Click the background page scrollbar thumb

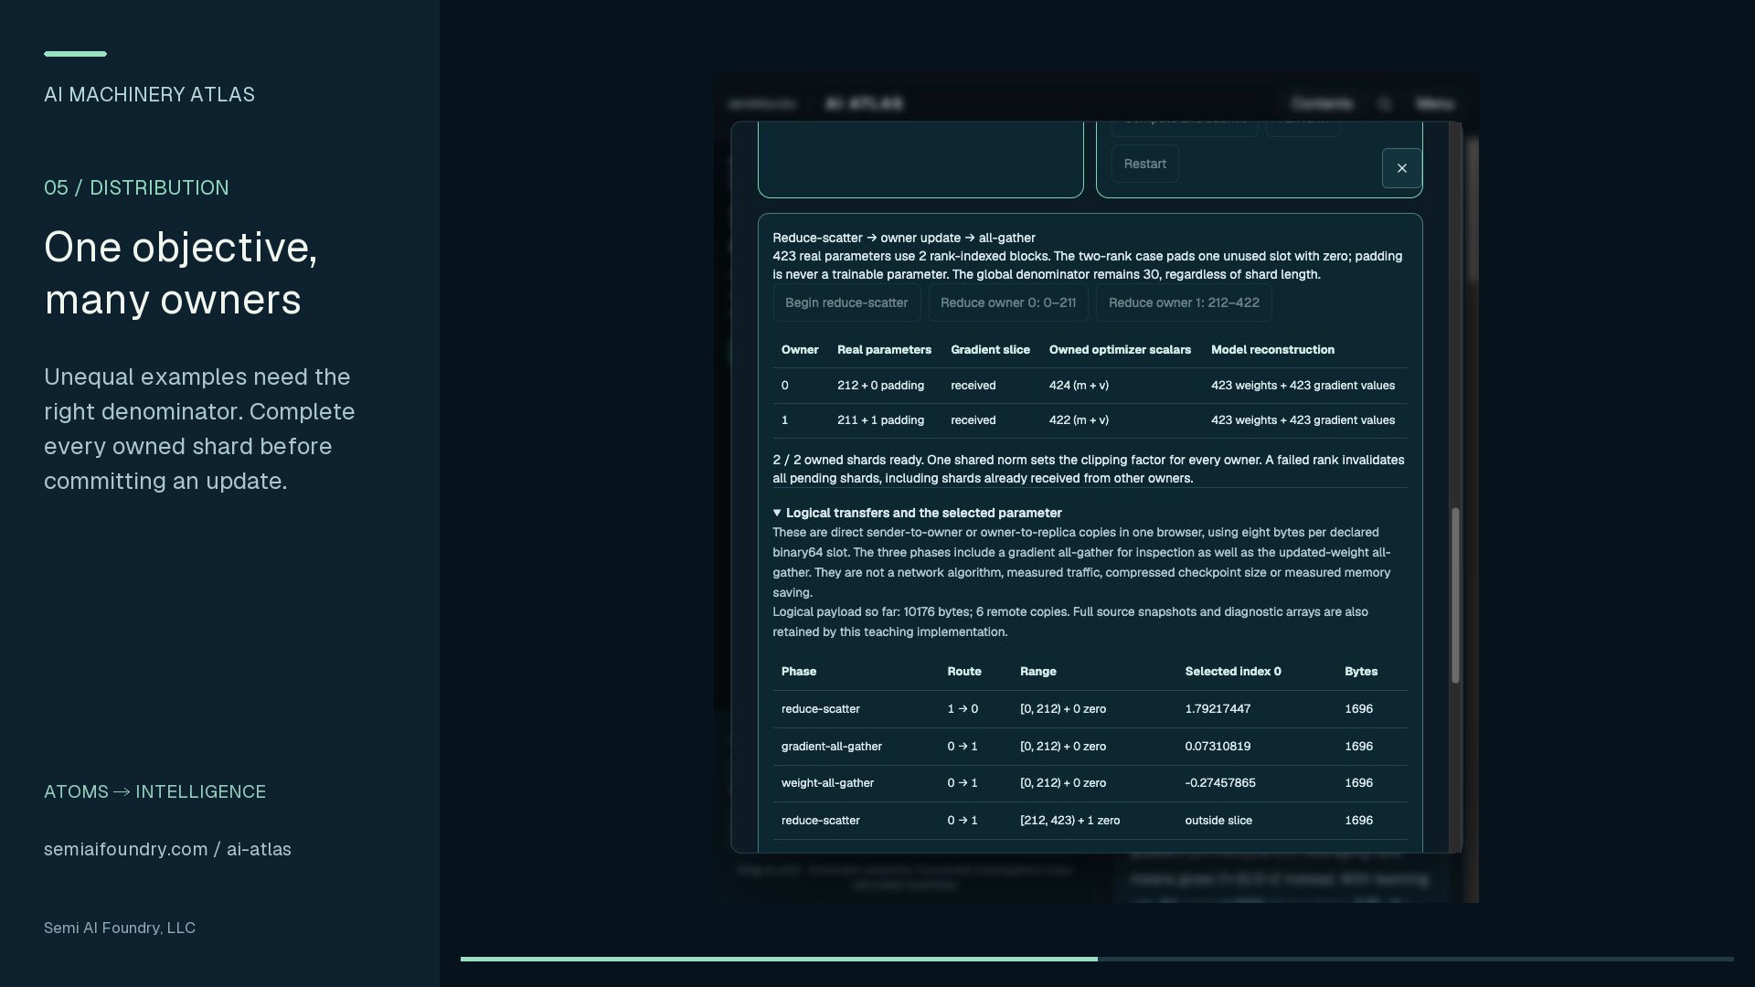1473,210
